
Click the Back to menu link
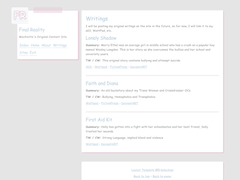click(x=162, y=176)
